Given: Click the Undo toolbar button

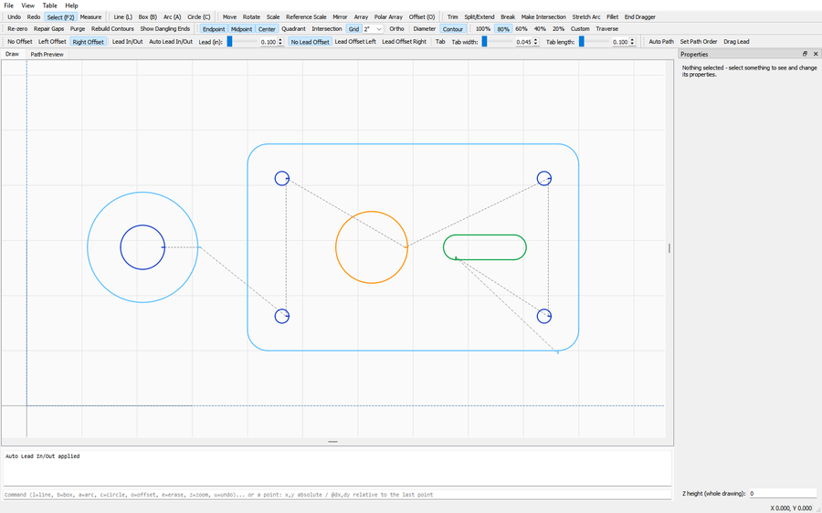Looking at the screenshot, I should (x=14, y=16).
